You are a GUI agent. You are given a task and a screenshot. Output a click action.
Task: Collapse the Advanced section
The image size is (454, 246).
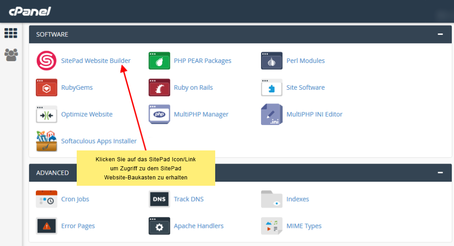pyautogui.click(x=440, y=173)
